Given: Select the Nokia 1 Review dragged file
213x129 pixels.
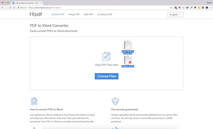Looking at the screenshot, I should tap(128, 47).
